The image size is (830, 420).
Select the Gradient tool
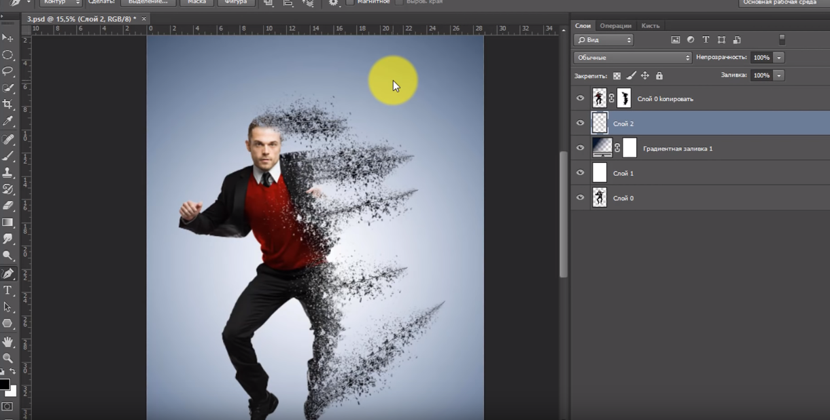(x=7, y=223)
